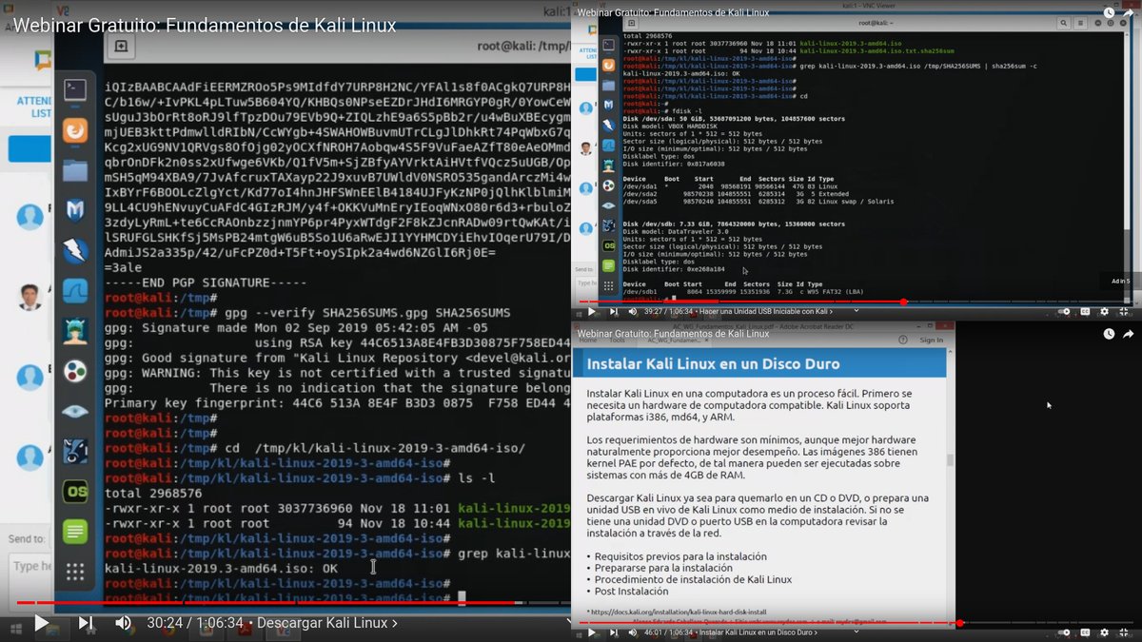The width and height of the screenshot is (1142, 642).
Task: Open settings gear in the top-right video
Action: point(1105,311)
